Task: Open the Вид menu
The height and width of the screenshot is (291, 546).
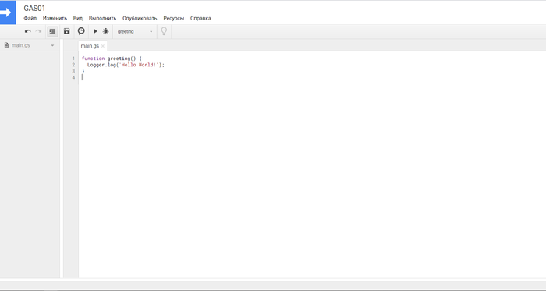Action: (78, 18)
